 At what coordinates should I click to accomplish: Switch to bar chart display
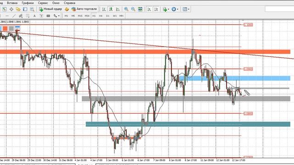click(104, 9)
